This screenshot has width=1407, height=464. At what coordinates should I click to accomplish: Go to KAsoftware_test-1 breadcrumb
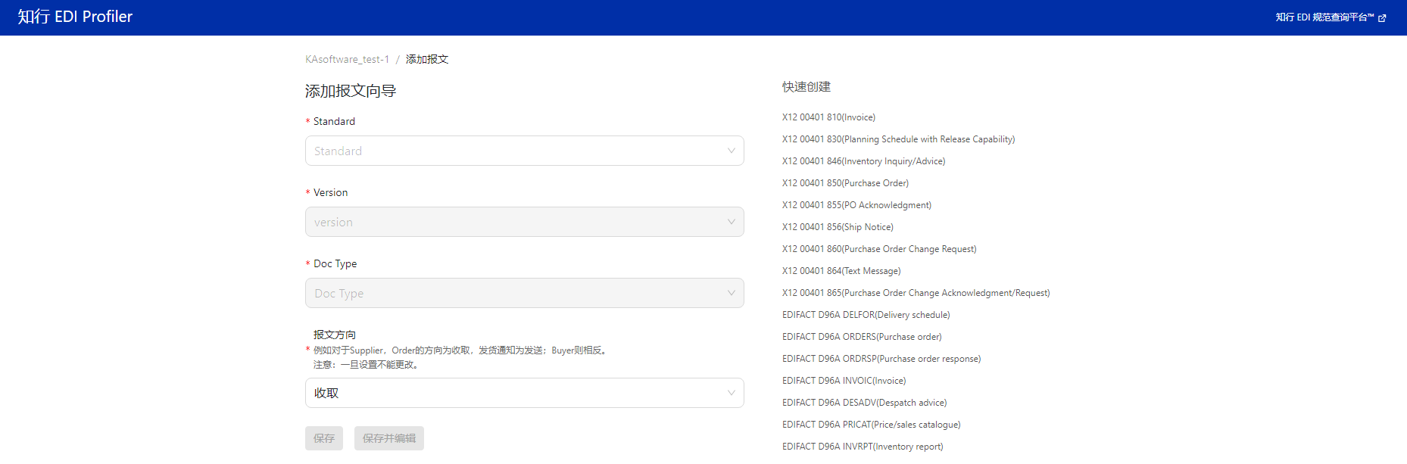tap(347, 59)
